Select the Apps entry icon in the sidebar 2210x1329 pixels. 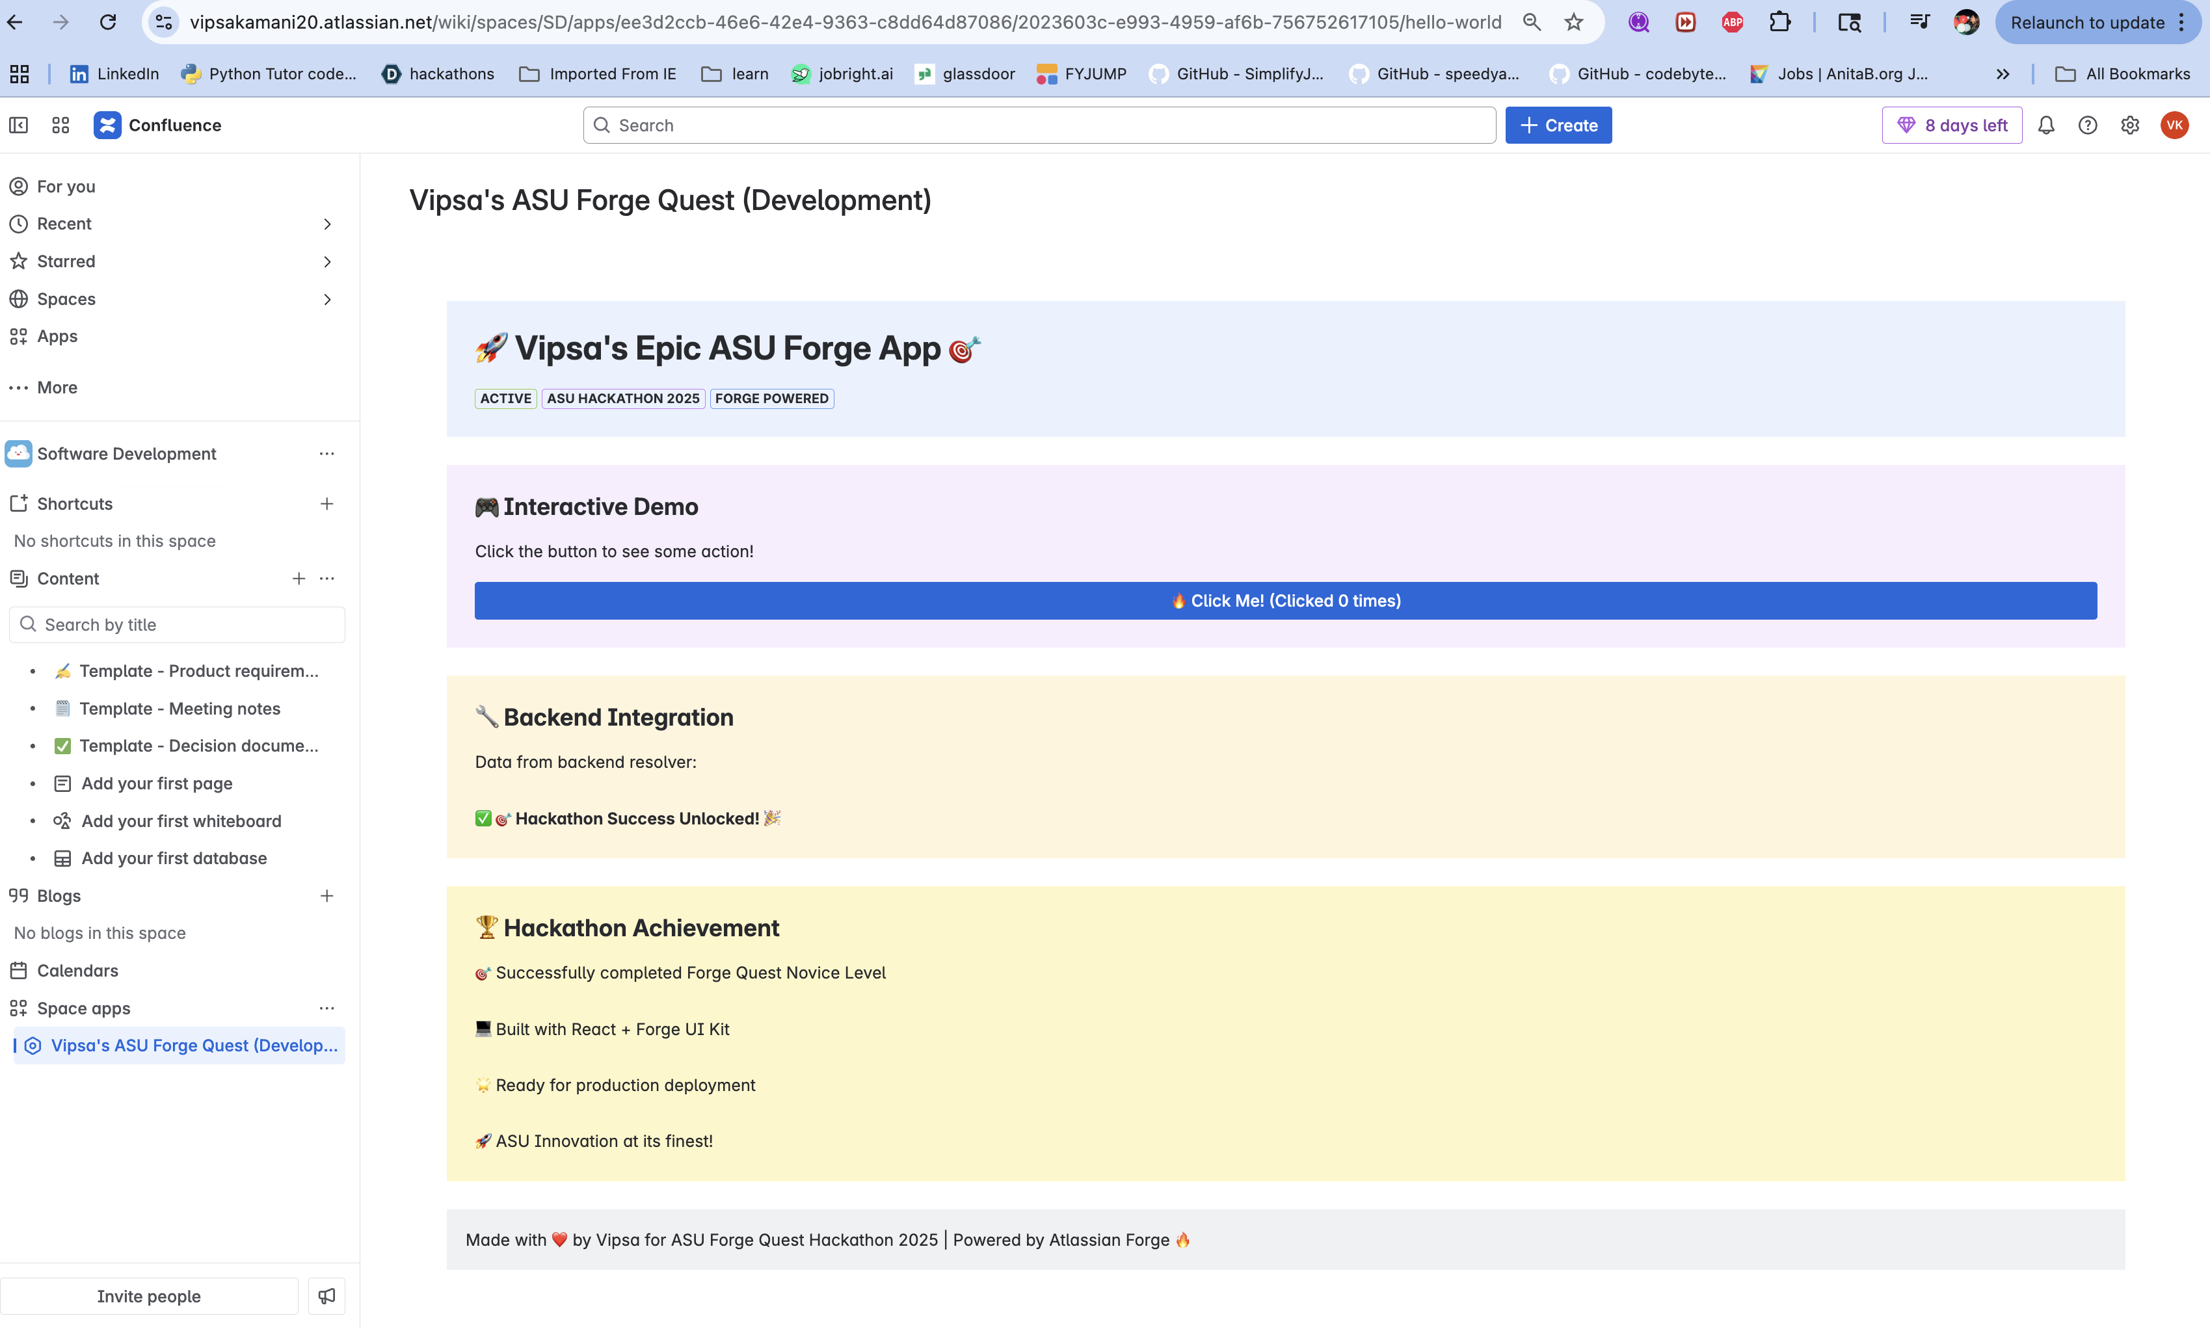(x=19, y=336)
